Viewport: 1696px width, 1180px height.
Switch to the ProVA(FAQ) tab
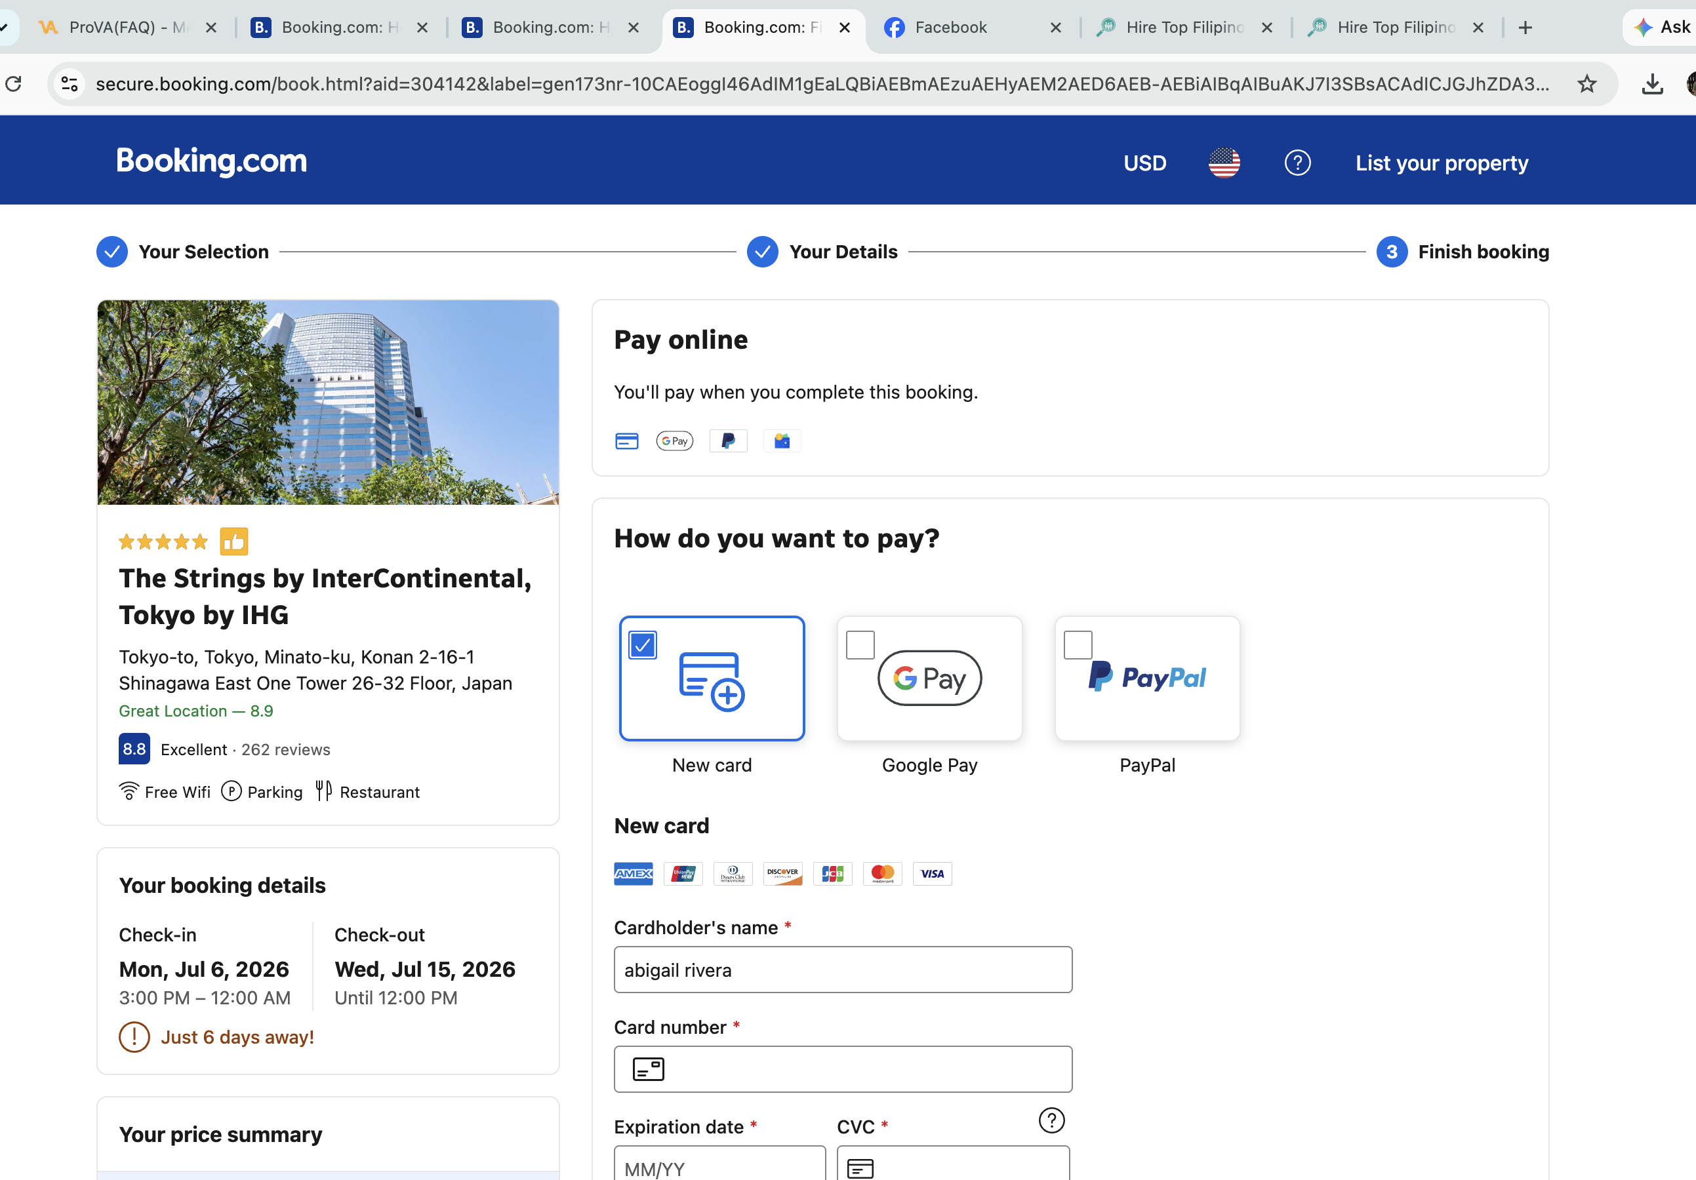(x=125, y=28)
